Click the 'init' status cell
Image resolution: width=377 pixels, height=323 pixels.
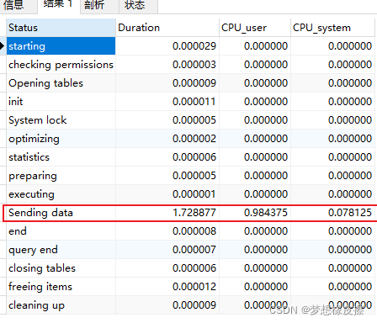(x=61, y=102)
